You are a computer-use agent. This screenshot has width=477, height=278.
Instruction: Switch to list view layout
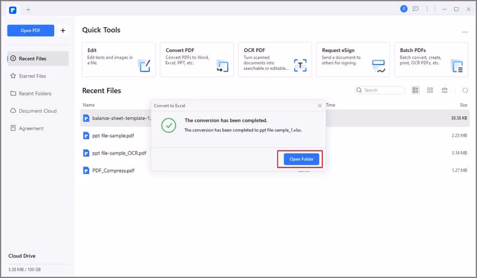pyautogui.click(x=416, y=90)
